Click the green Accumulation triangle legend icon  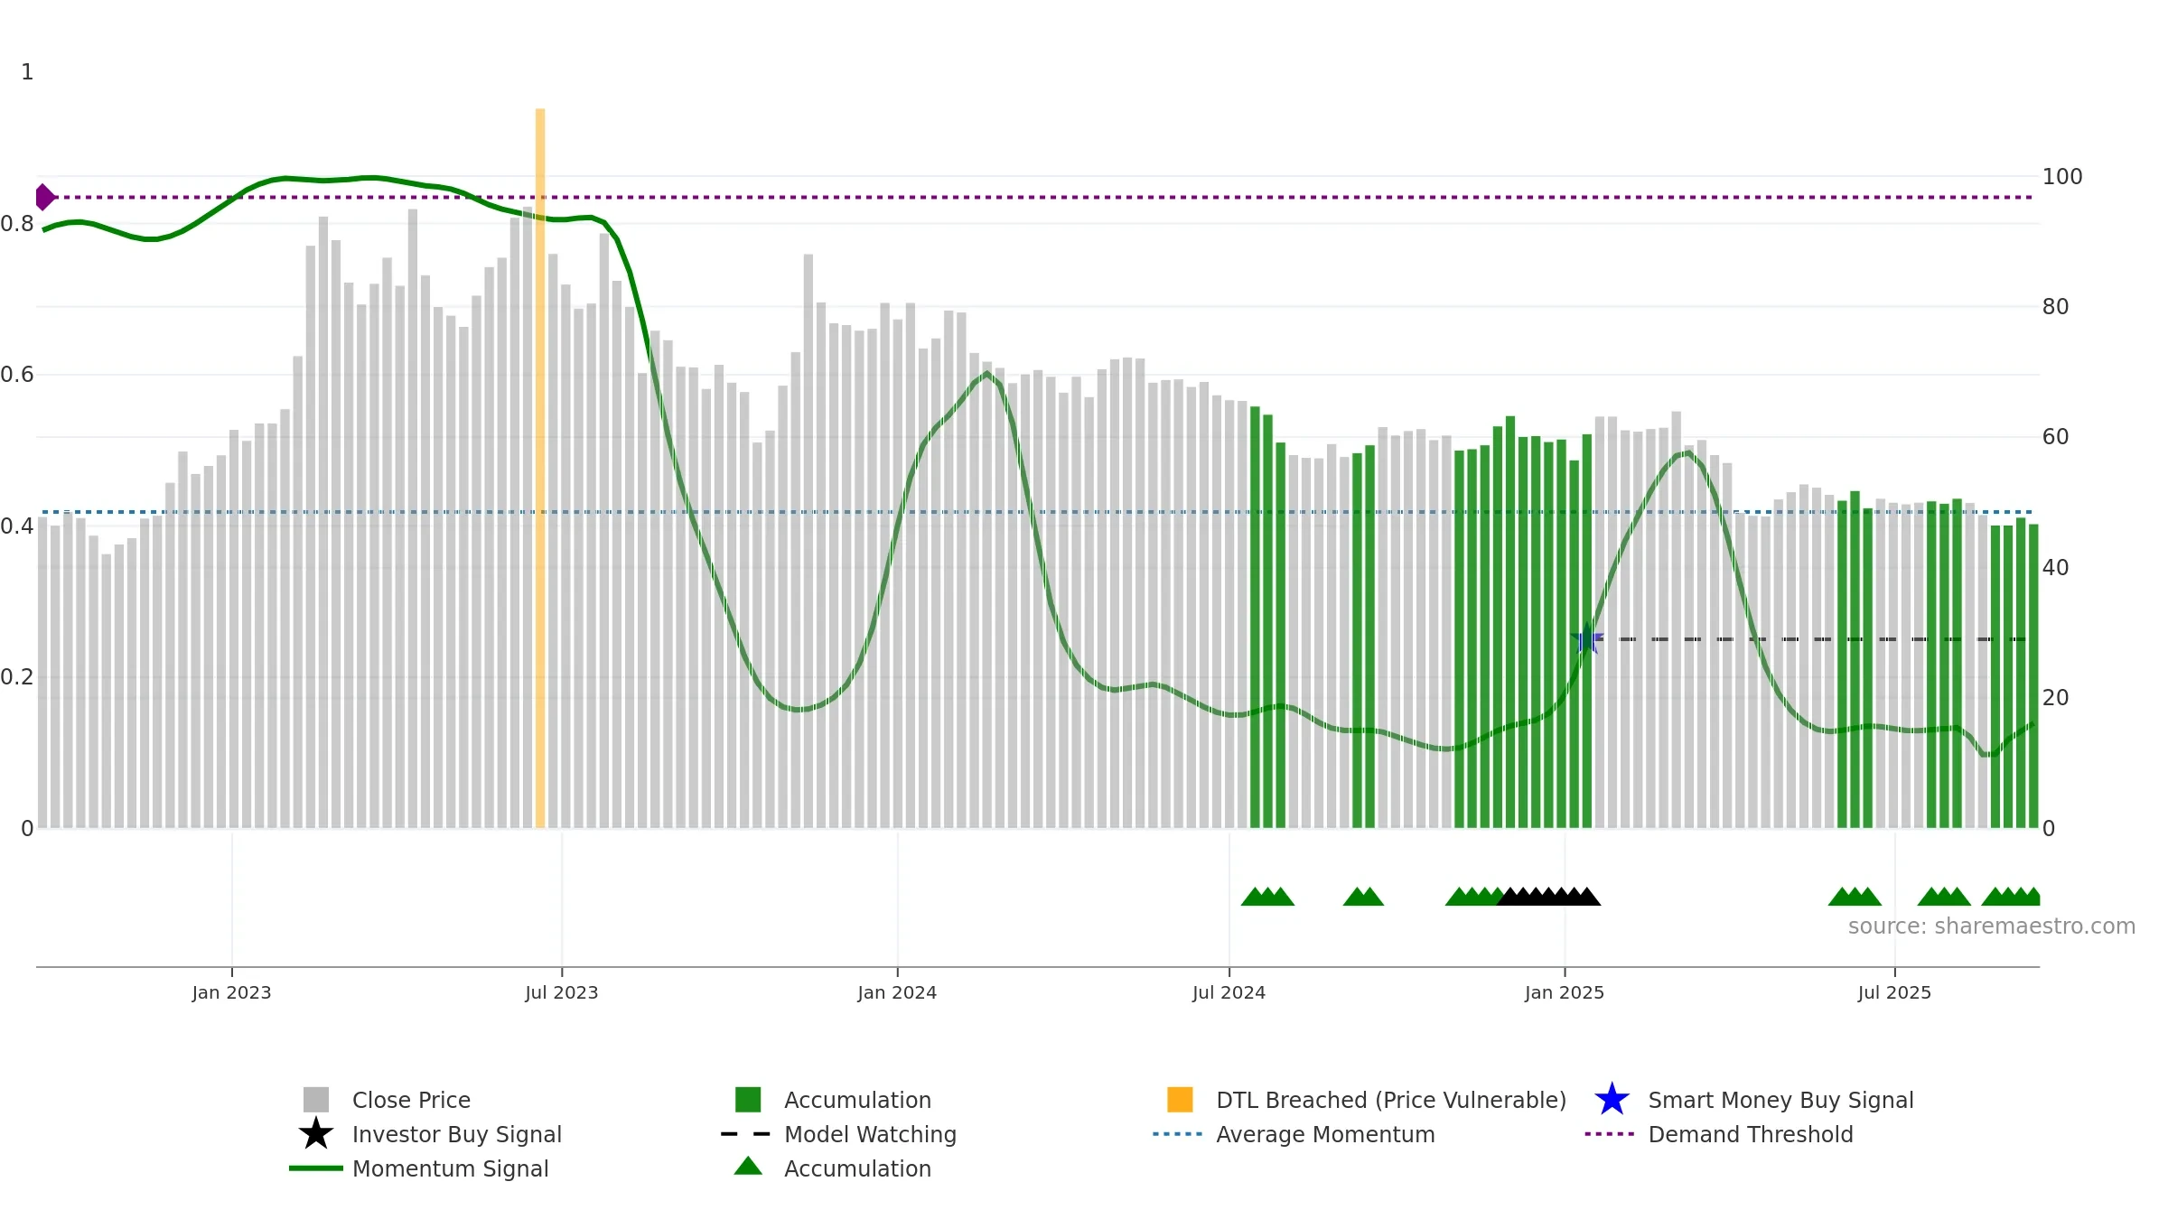point(748,1167)
